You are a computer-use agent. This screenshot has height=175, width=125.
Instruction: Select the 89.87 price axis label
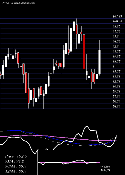point(116,56)
